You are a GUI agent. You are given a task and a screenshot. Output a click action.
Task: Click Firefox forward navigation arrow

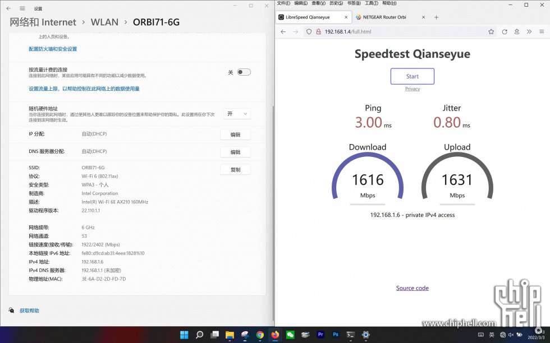[296, 31]
